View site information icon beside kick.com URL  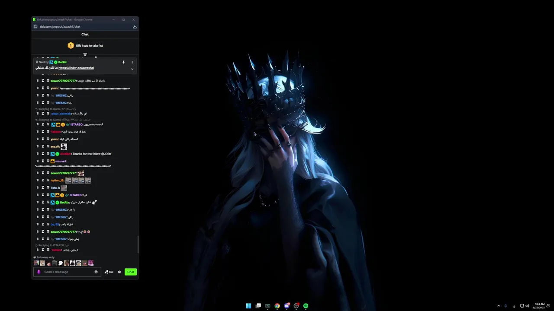coord(35,26)
